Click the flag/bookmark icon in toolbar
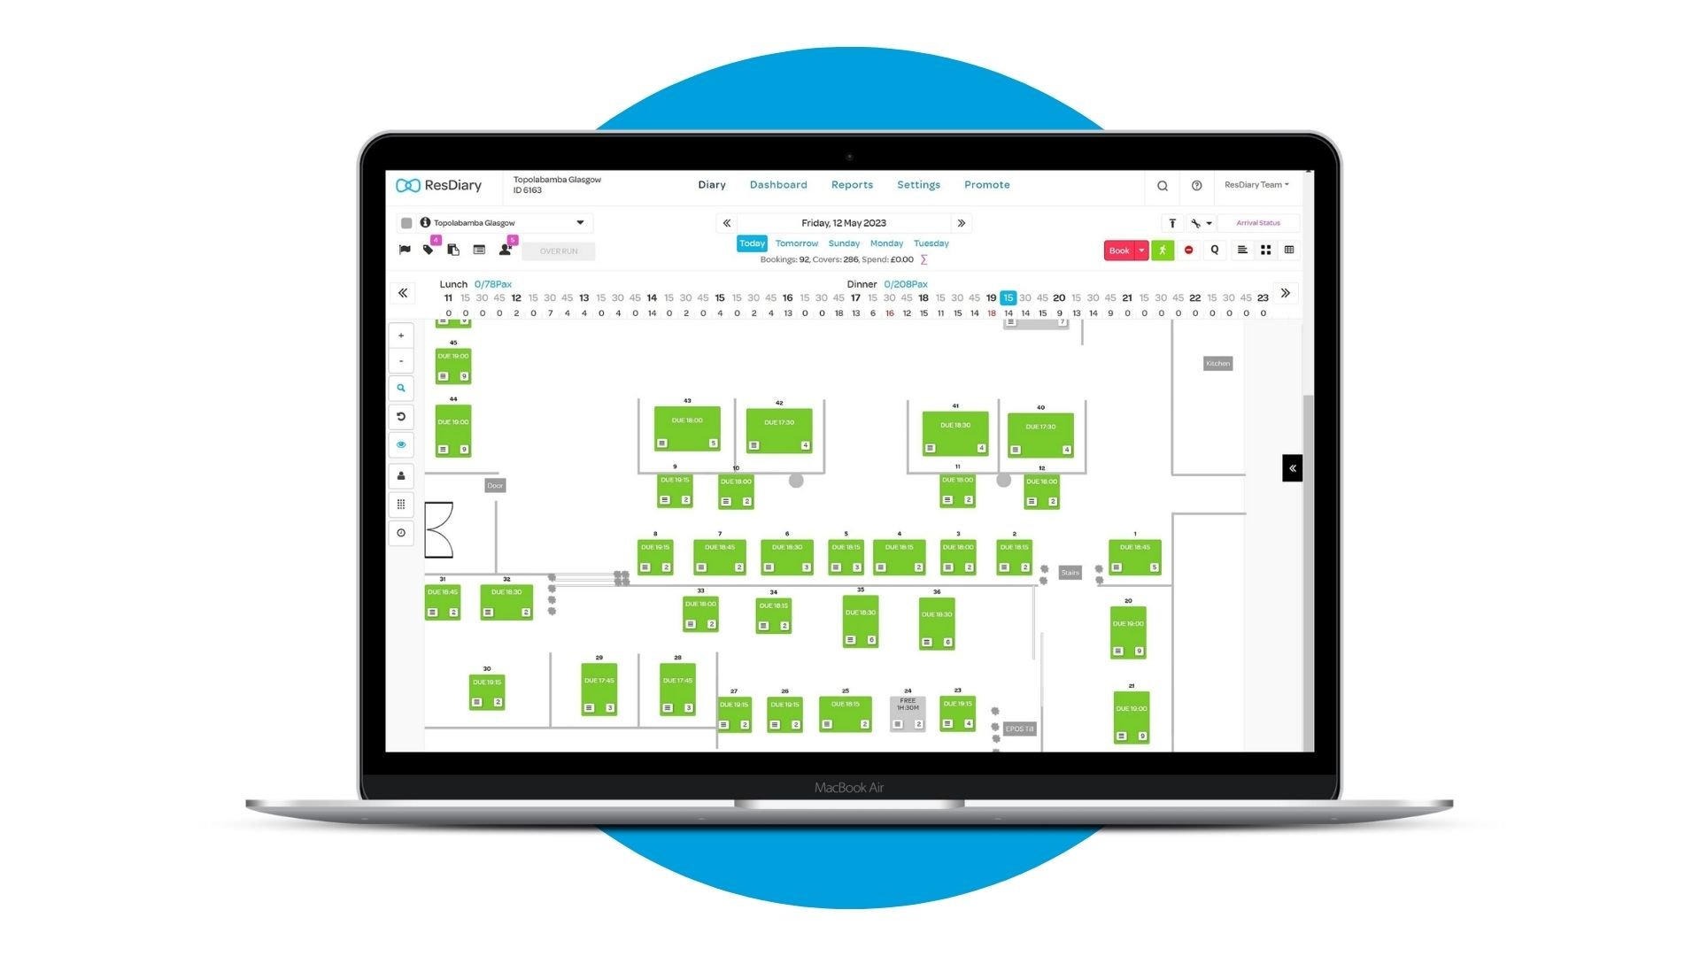 click(x=406, y=250)
